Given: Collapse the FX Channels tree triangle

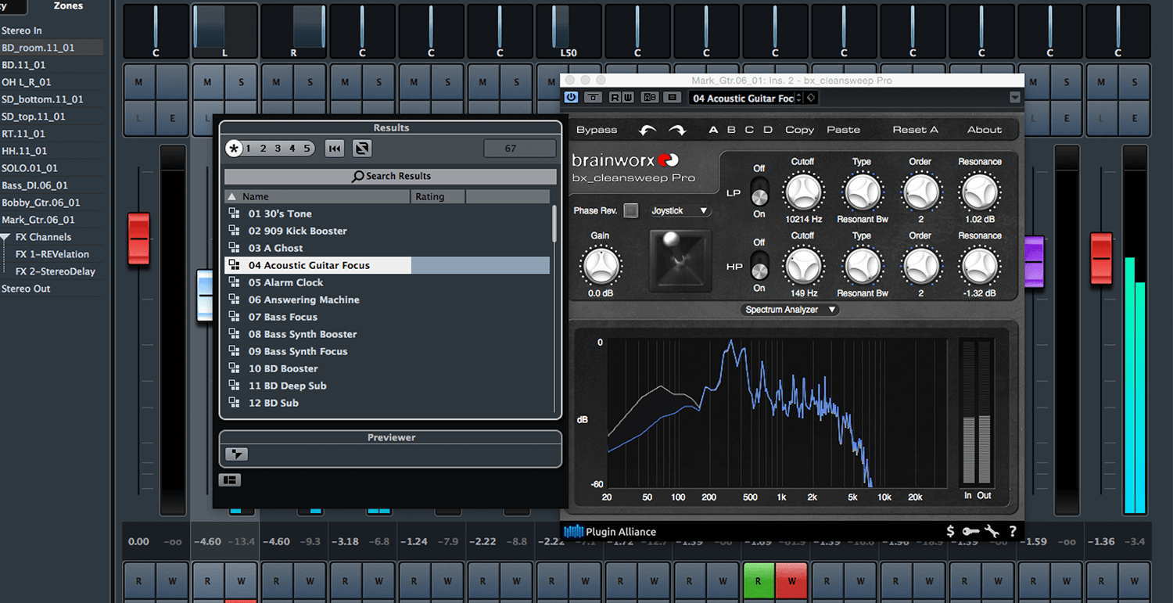Looking at the screenshot, I should click(5, 237).
